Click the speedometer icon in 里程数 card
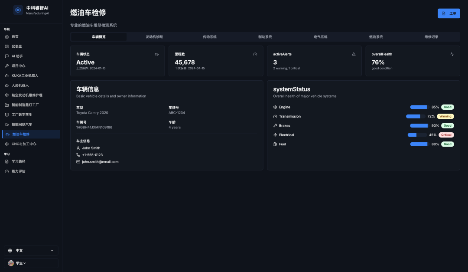The image size is (468, 272). point(255,54)
